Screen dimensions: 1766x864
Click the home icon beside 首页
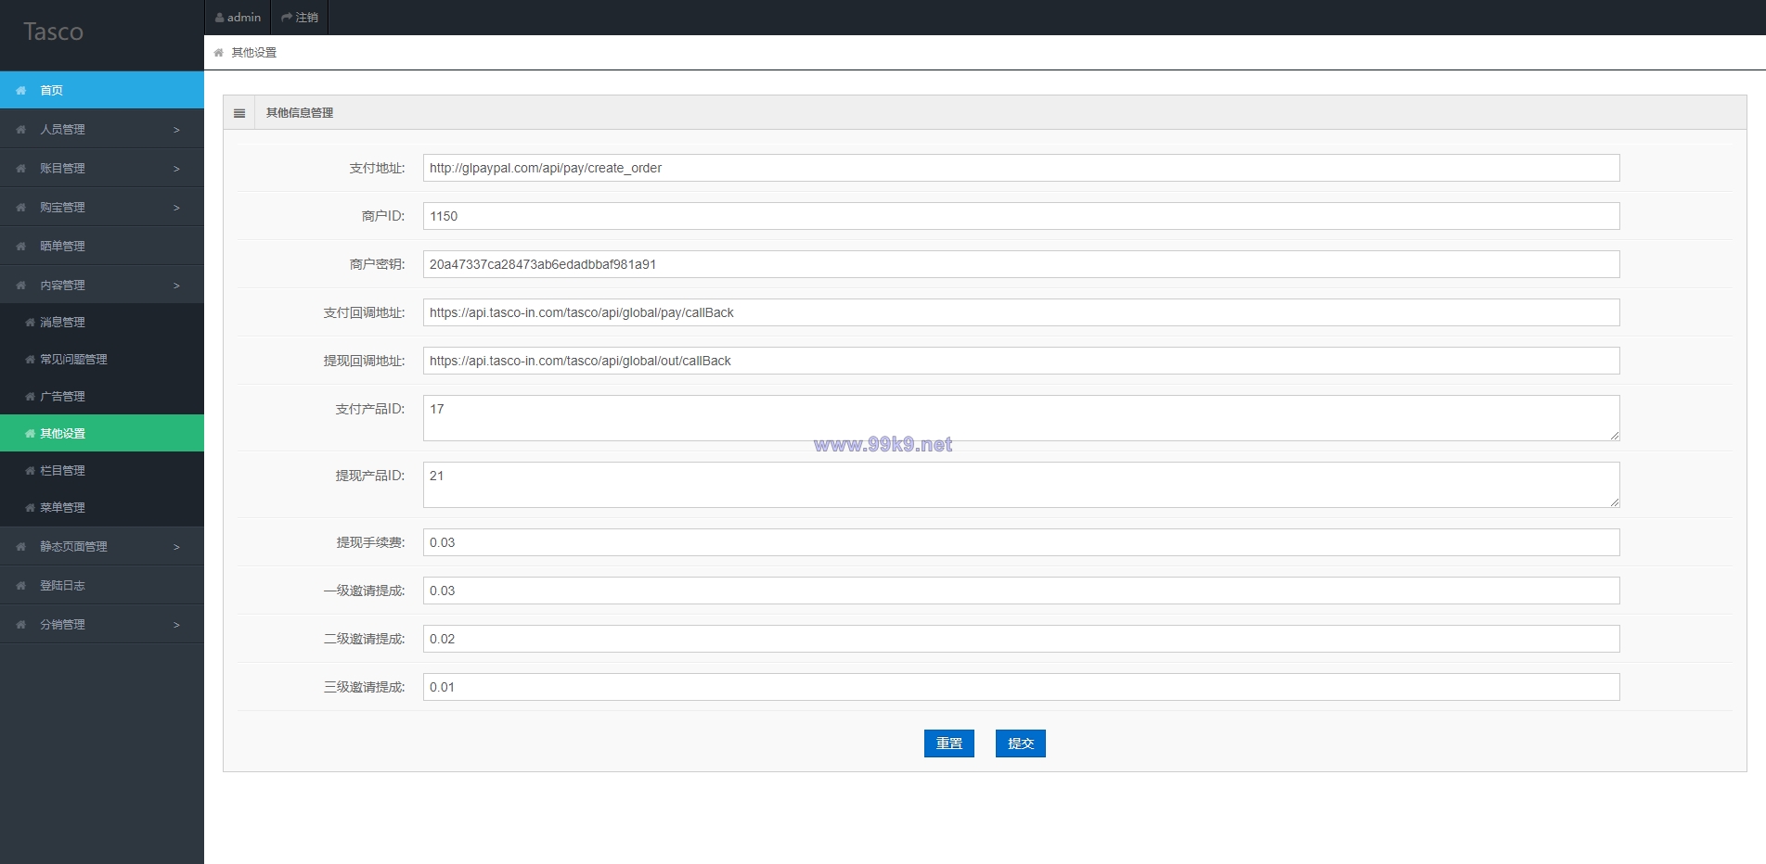point(20,91)
